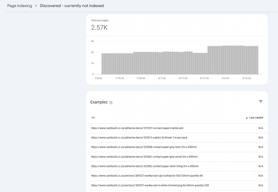Click the breadcrumb chevron separator

[x=36, y=6]
